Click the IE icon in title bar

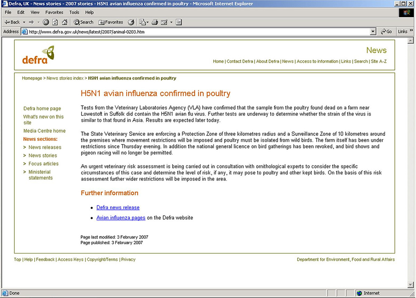[4, 4]
